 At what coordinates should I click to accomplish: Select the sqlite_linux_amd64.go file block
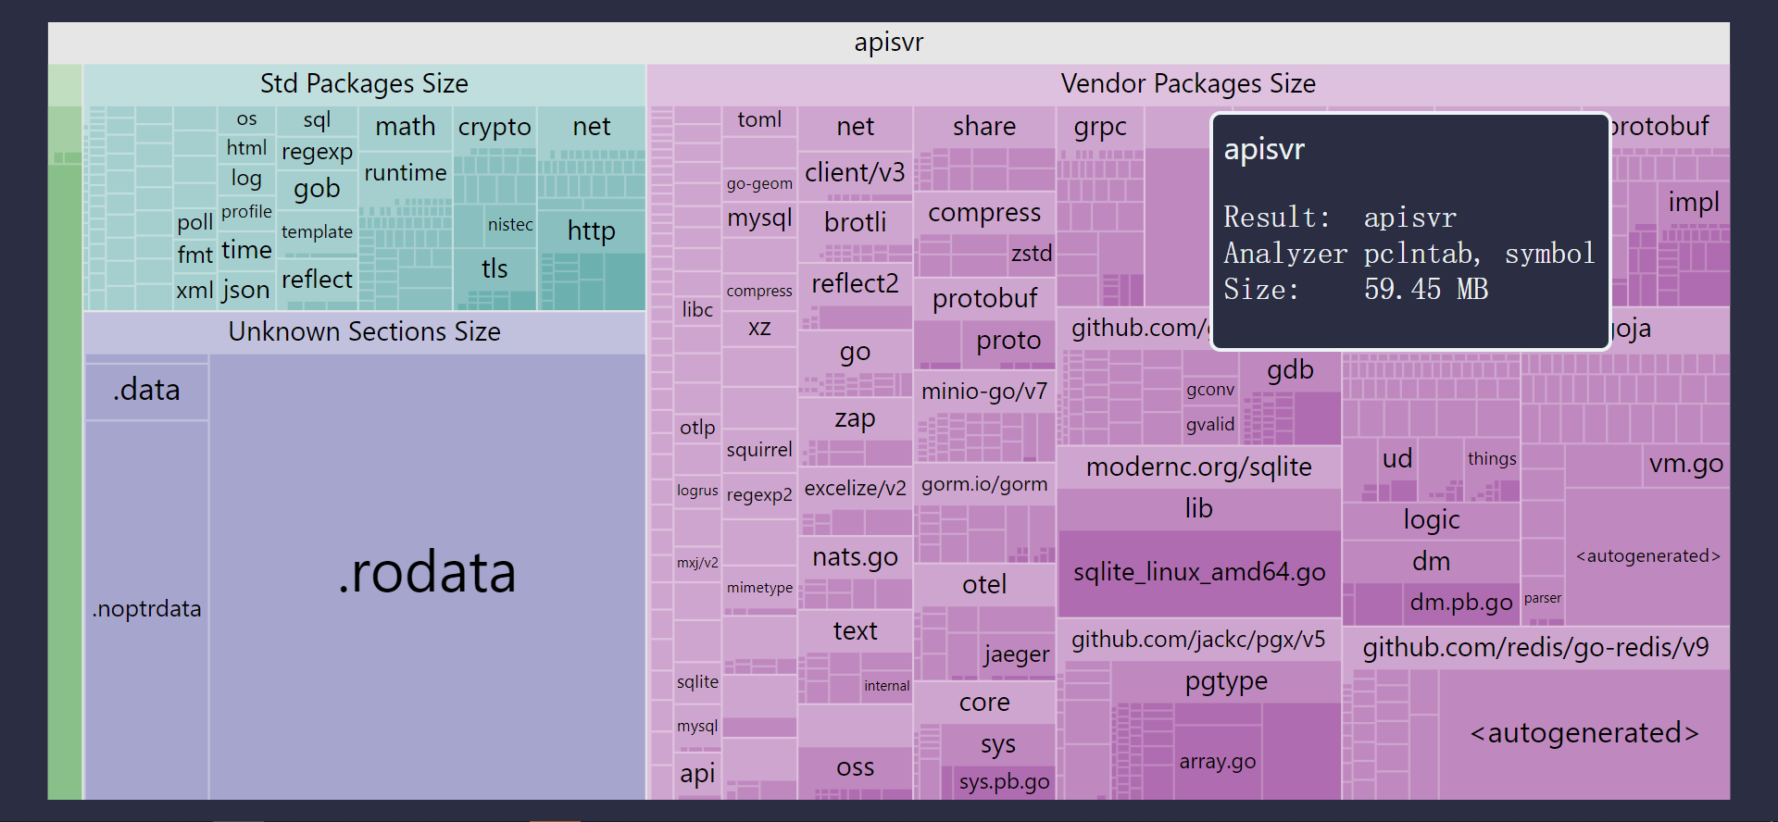click(x=1198, y=573)
